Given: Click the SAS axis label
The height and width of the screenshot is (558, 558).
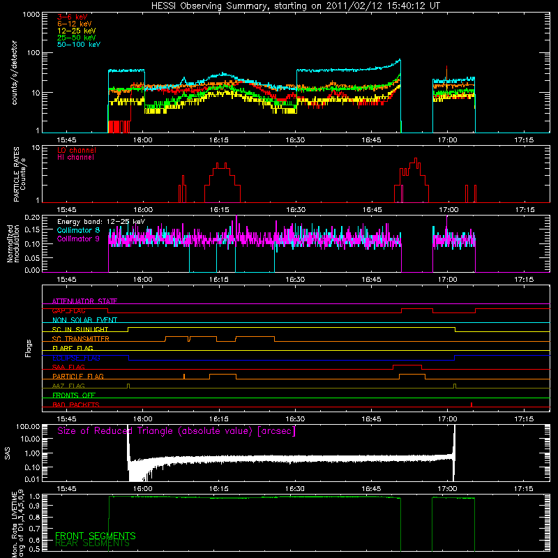Looking at the screenshot, I should pyautogui.click(x=8, y=453).
